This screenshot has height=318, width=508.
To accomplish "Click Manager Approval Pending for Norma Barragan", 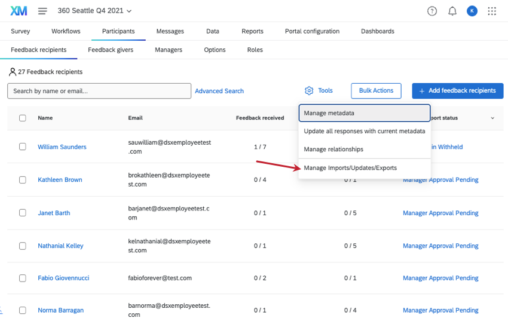I will pos(440,310).
